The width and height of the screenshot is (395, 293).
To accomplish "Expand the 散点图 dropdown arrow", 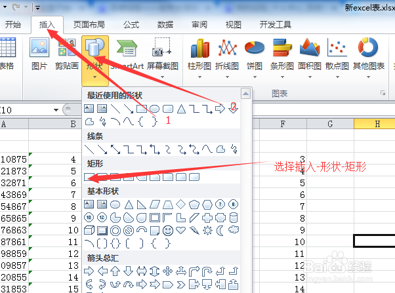I will pyautogui.click(x=337, y=77).
